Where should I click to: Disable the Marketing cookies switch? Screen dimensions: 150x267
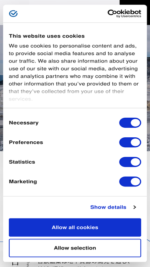[130, 181]
